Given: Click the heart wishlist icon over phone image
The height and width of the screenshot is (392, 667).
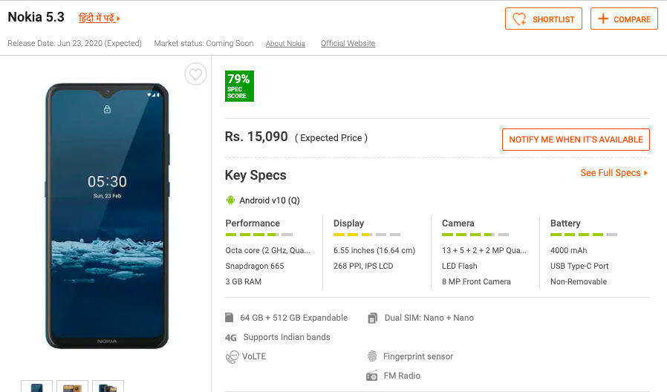Looking at the screenshot, I should coord(195,74).
